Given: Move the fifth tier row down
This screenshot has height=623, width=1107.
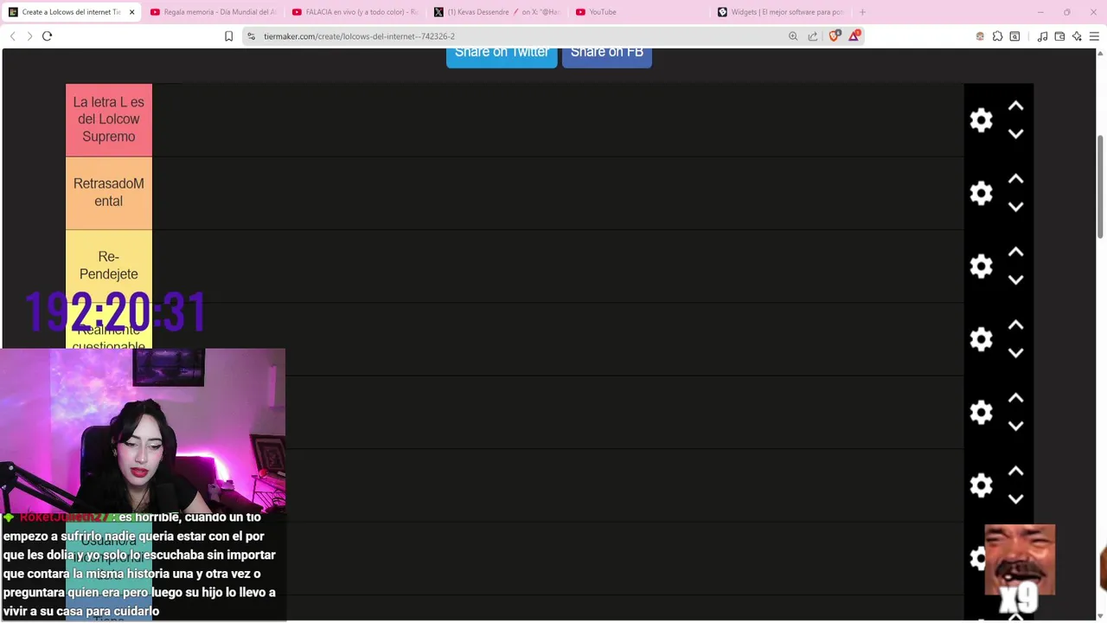Looking at the screenshot, I should (x=1016, y=426).
